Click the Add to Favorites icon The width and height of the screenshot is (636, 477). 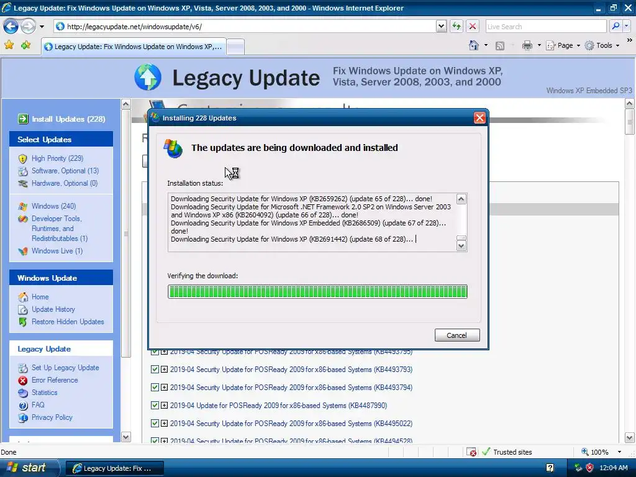pyautogui.click(x=26, y=45)
